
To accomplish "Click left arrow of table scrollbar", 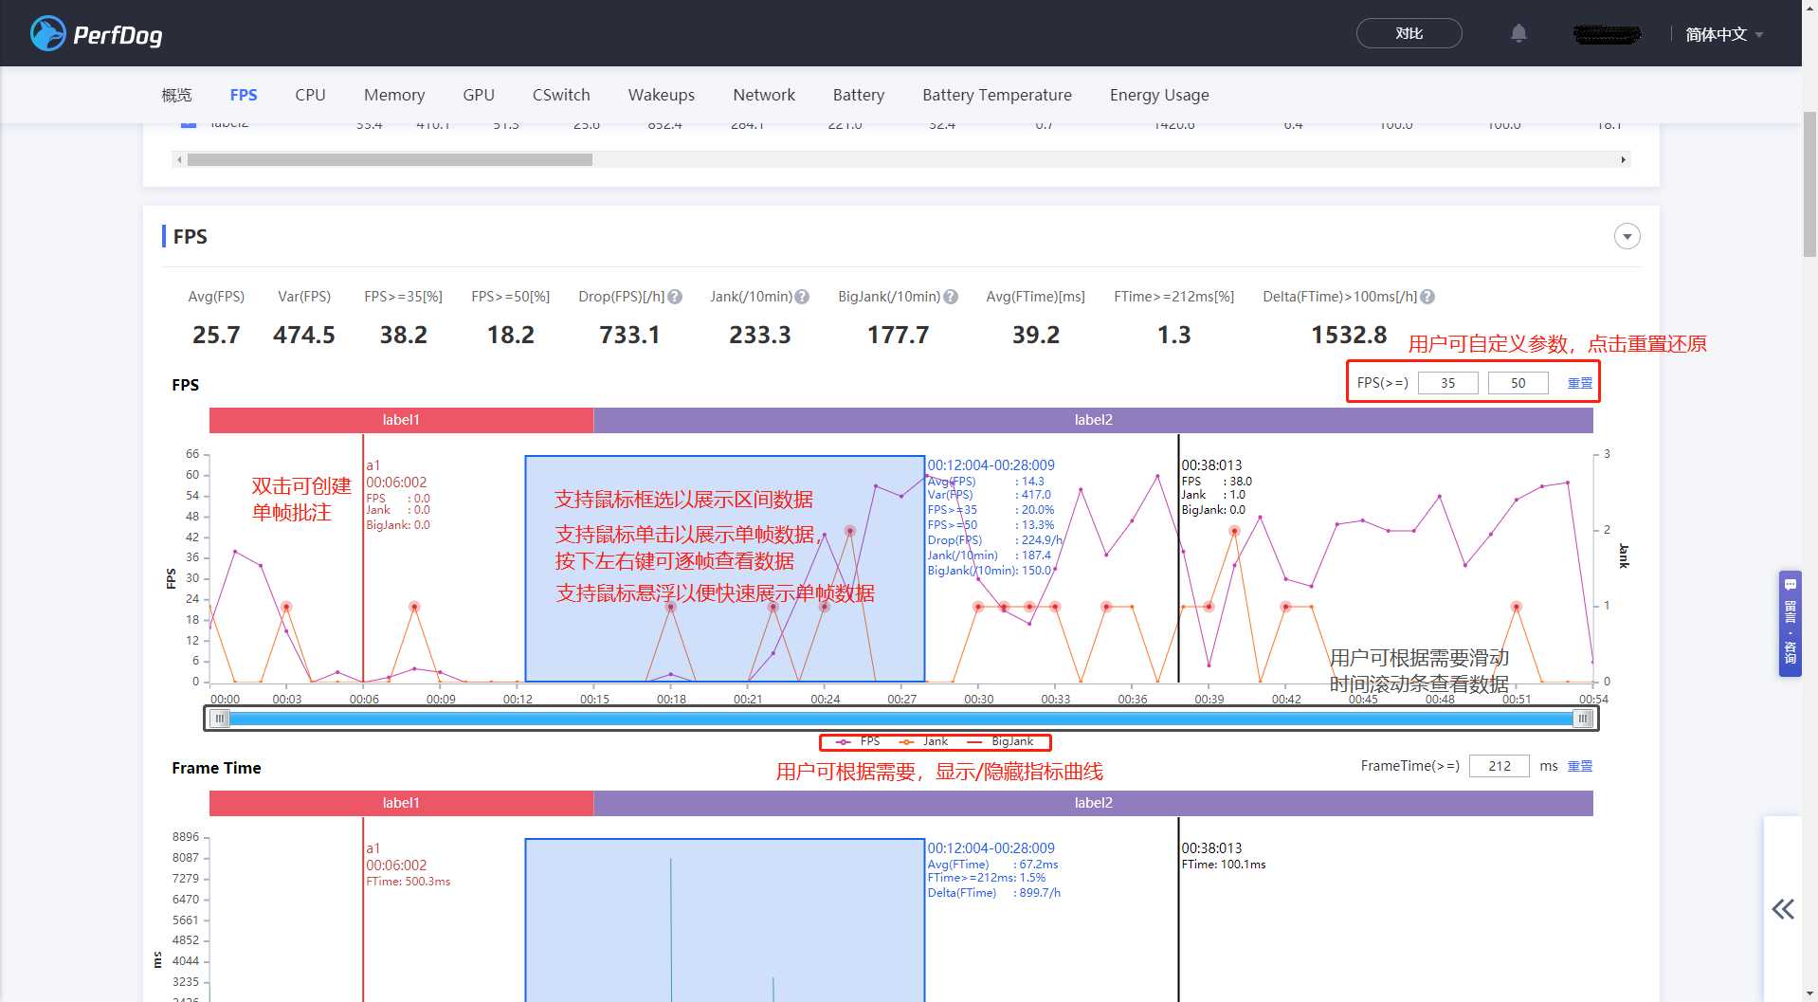I will click(179, 159).
